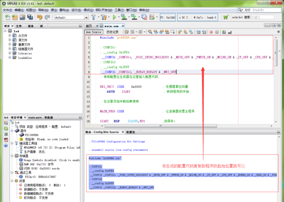284x202 pixels.
Task: Minimize the projects panel with its window icon
Action: coord(80,26)
